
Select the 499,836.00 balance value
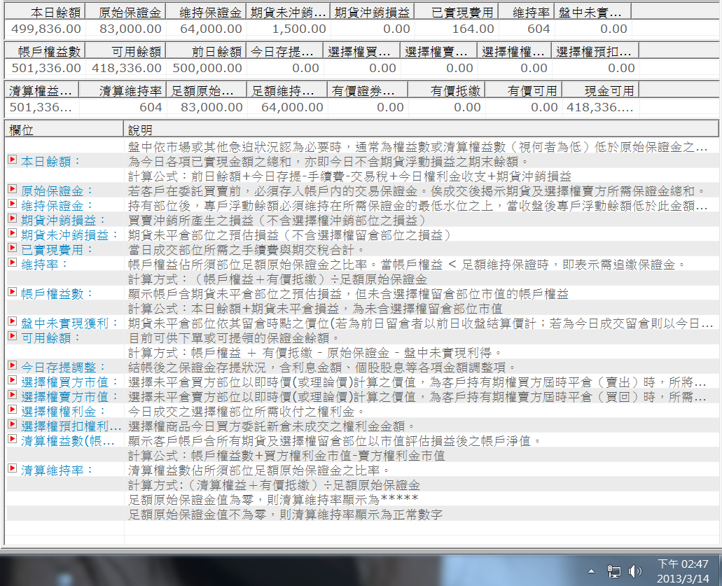point(45,29)
